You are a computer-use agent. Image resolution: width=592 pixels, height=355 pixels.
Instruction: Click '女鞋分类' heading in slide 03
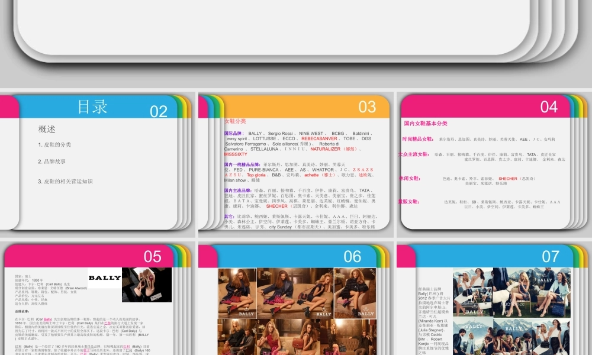point(235,121)
